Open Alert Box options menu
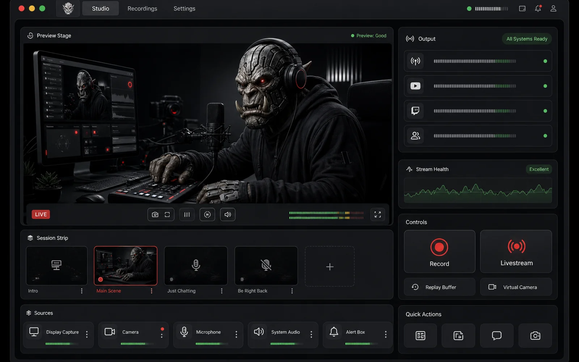Viewport: 579px width, 362px height. click(386, 334)
